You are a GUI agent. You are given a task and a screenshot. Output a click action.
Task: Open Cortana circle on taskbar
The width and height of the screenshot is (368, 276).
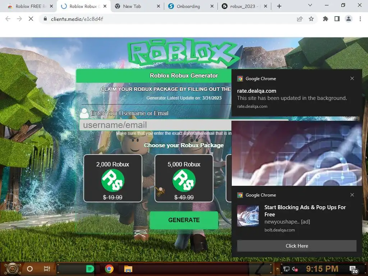[30, 269]
